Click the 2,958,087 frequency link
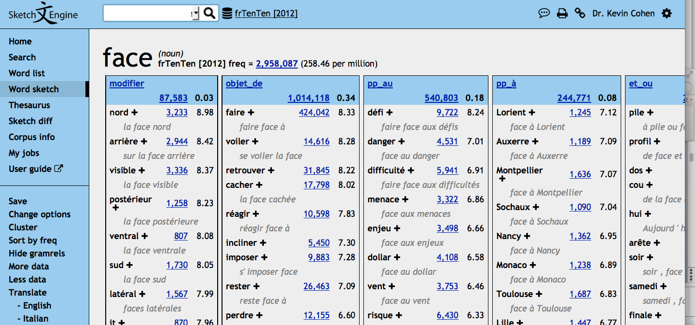Screen dimensions: 695x325 [277, 64]
